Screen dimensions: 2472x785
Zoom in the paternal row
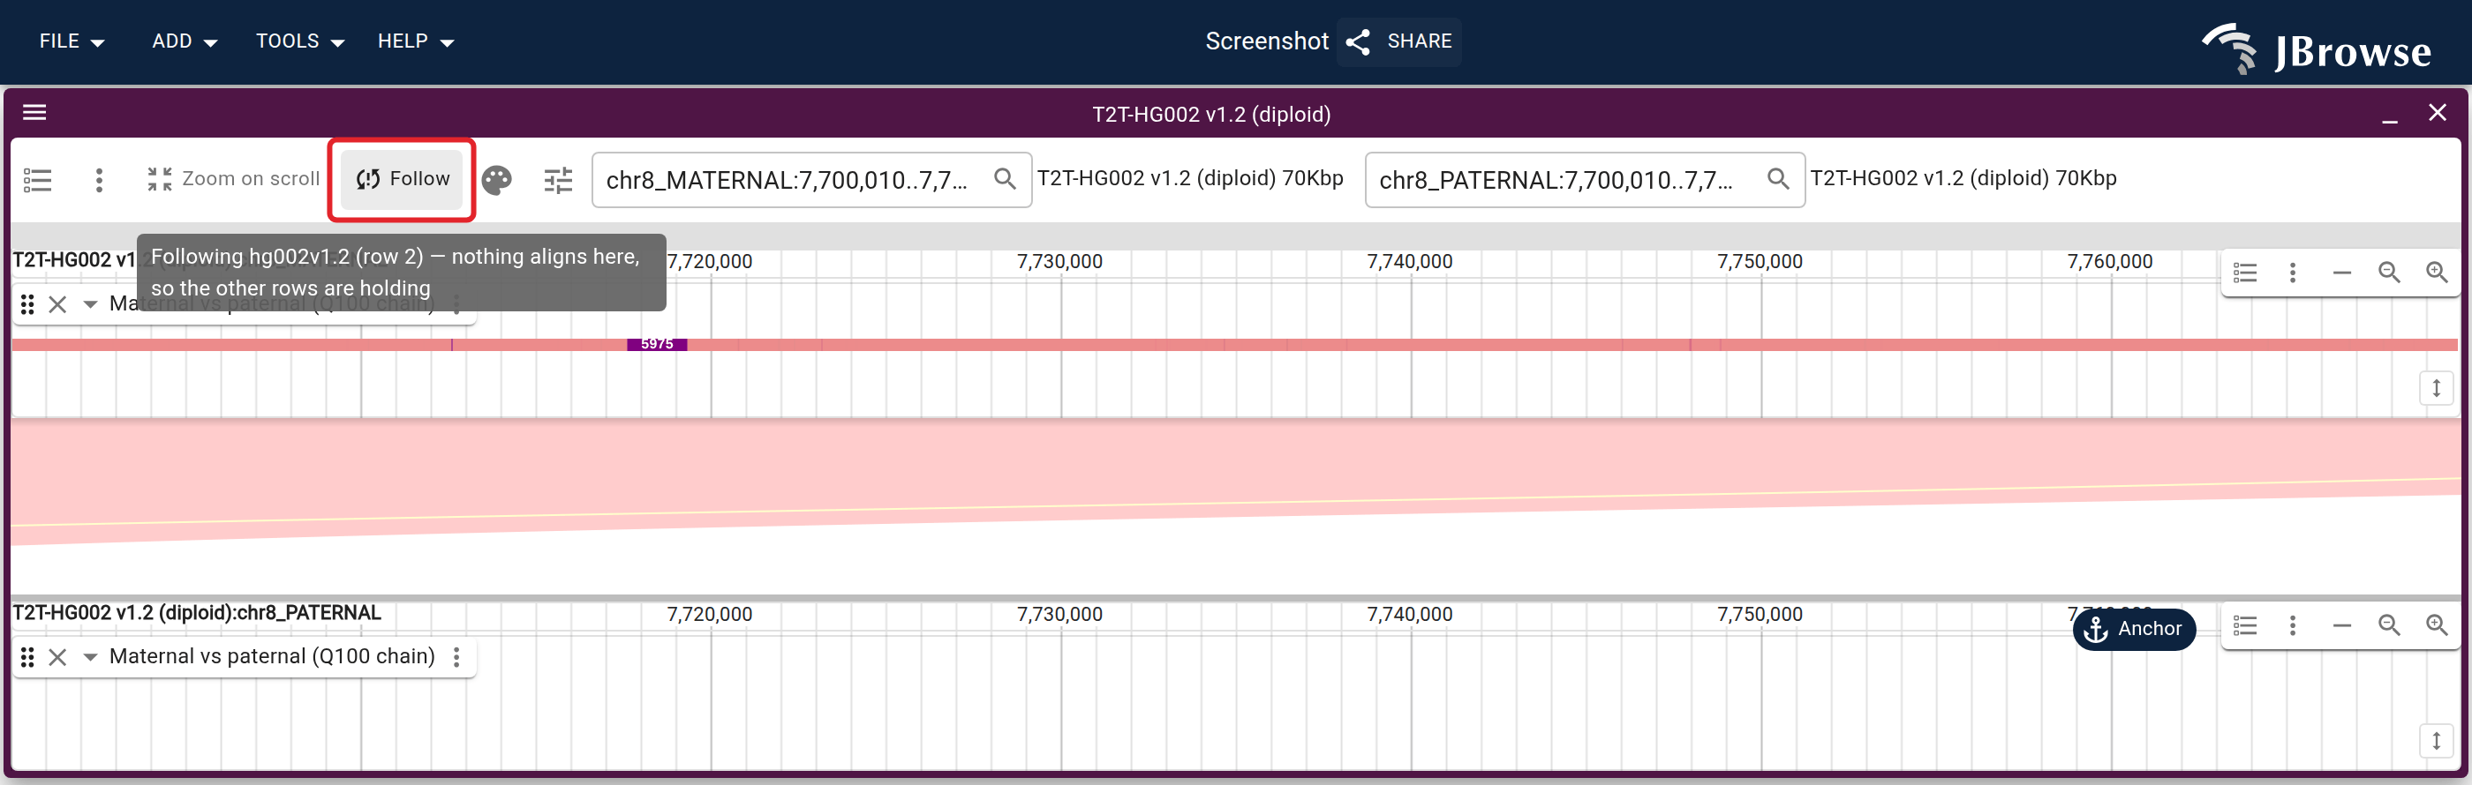pos(2437,626)
